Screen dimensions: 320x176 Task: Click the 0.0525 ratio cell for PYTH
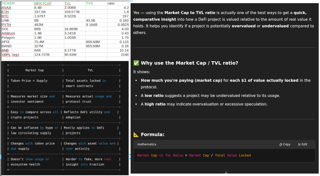click(x=118, y=25)
